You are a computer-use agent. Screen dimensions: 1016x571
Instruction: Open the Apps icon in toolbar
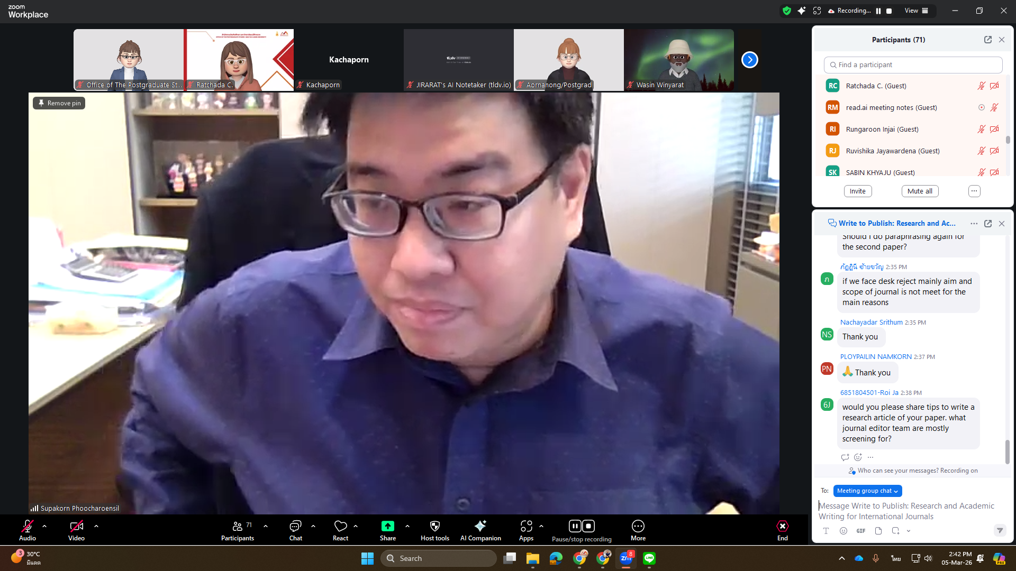tap(526, 526)
